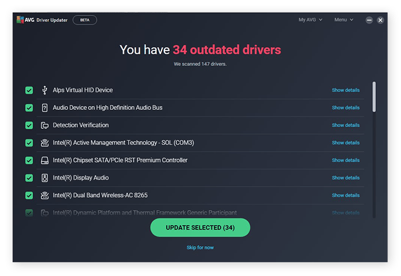Uncheck Intel Dual Band Wireless-AC 8265

(29, 195)
